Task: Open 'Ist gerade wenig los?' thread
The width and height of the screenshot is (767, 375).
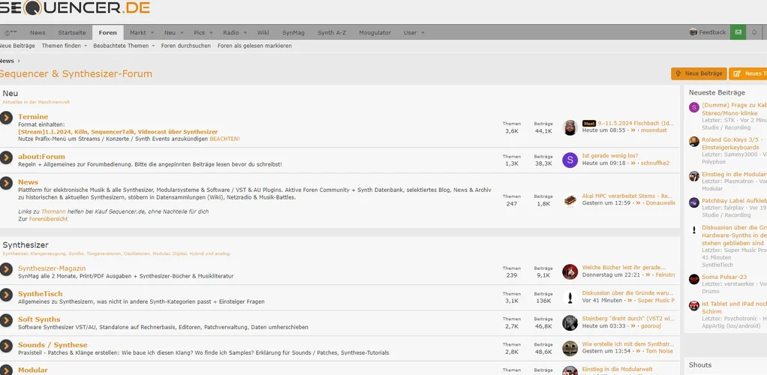Action: click(610, 156)
